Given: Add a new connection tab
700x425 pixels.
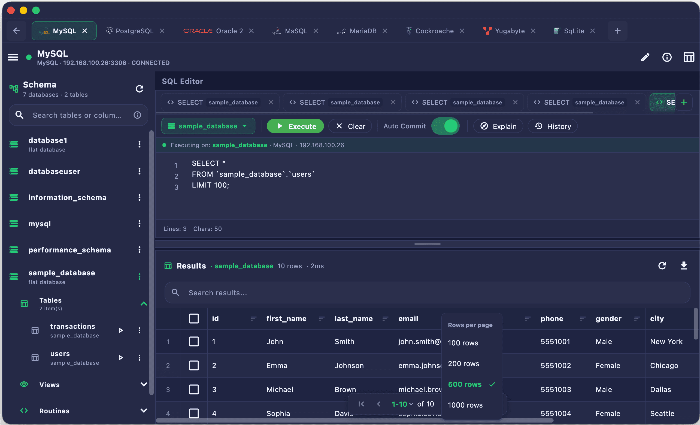Looking at the screenshot, I should [617, 31].
